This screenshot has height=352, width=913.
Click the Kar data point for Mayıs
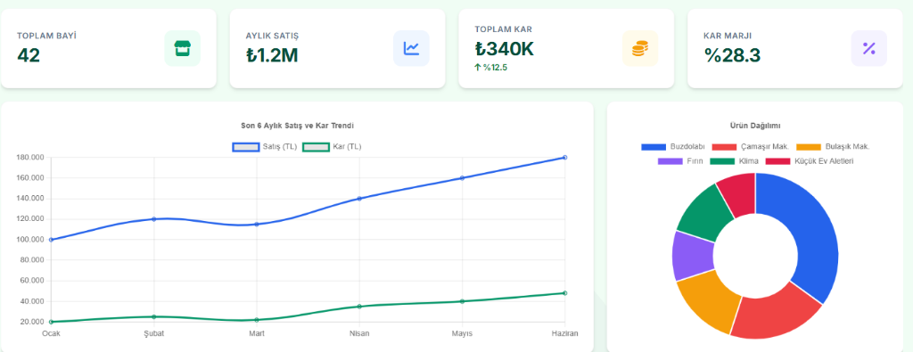click(463, 301)
